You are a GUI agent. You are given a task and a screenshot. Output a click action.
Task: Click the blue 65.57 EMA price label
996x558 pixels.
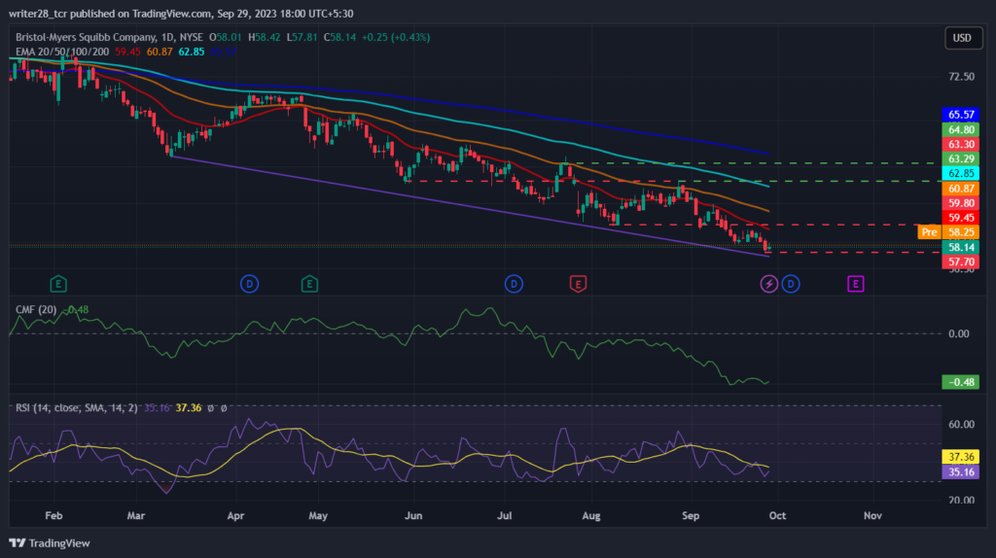click(x=960, y=115)
